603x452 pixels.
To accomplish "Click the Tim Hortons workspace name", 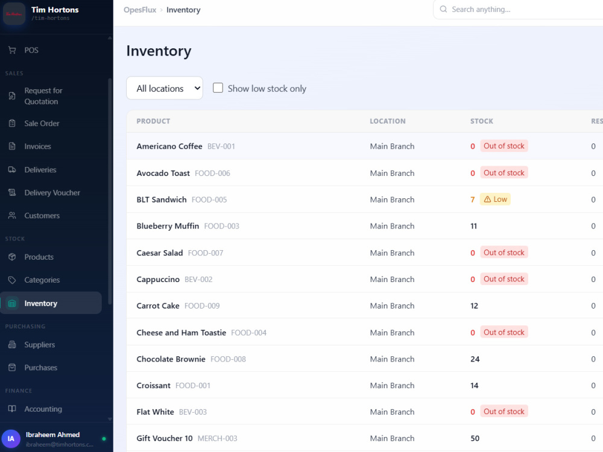I will click(x=55, y=10).
